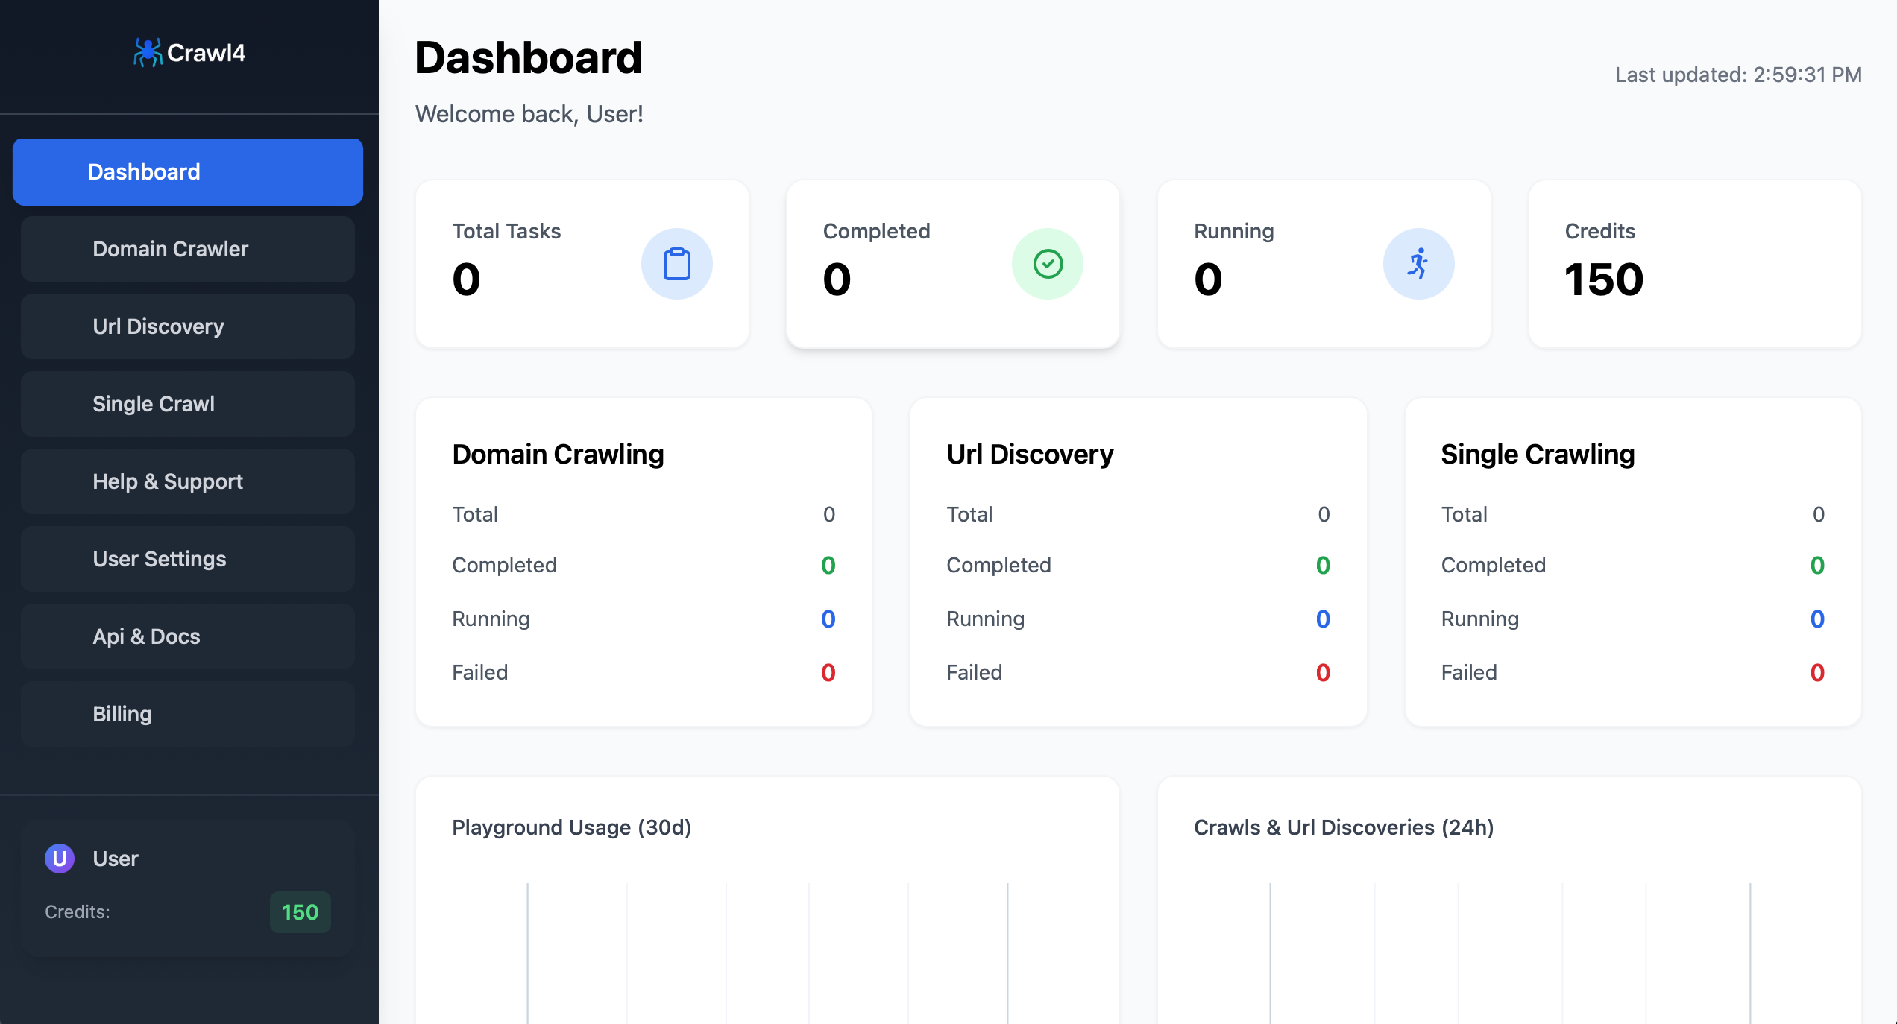
Task: Click the Running figure icon
Action: (x=1418, y=264)
